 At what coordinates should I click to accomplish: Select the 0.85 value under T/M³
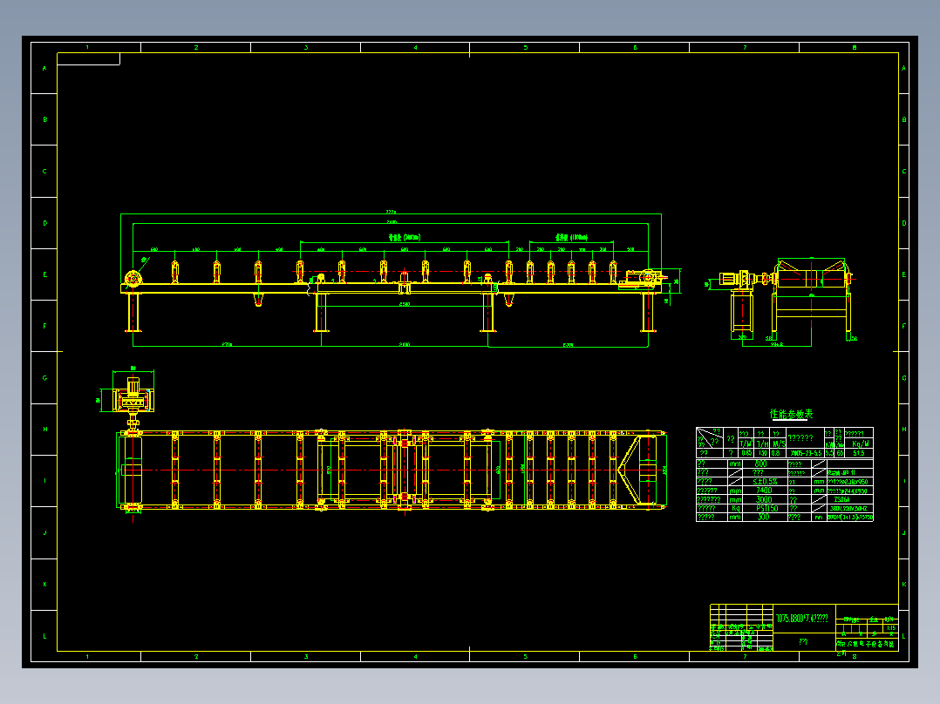[x=746, y=453]
